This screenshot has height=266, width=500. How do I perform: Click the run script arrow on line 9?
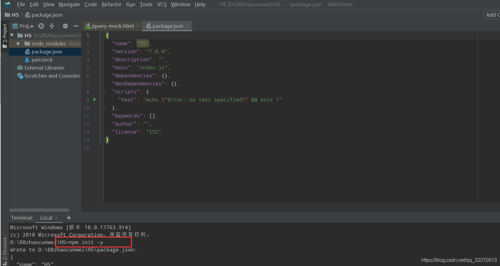pyautogui.click(x=95, y=100)
